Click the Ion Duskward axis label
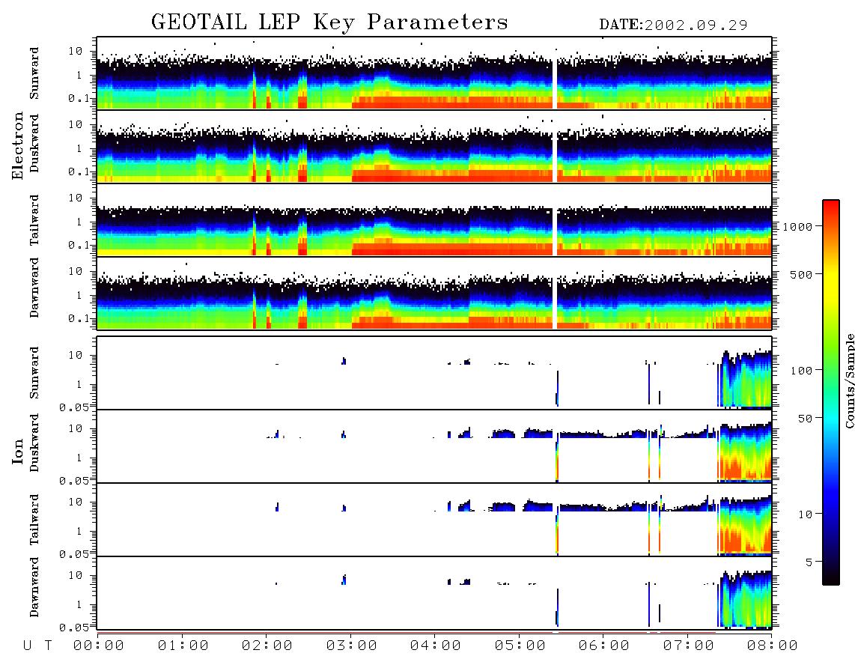Image resolution: width=855 pixels, height=659 pixels. (34, 443)
